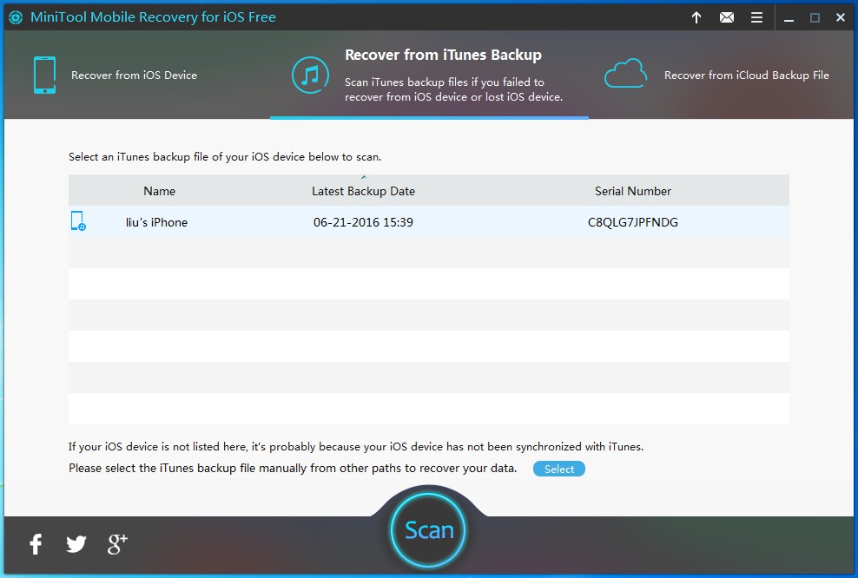
Task: Click the upgrade arrow icon in title bar
Action: click(x=696, y=17)
